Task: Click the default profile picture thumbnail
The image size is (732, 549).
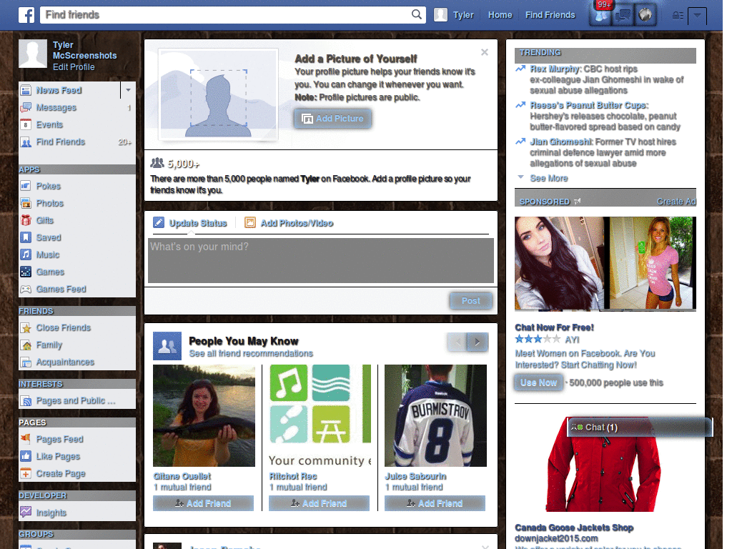Action: click(33, 54)
